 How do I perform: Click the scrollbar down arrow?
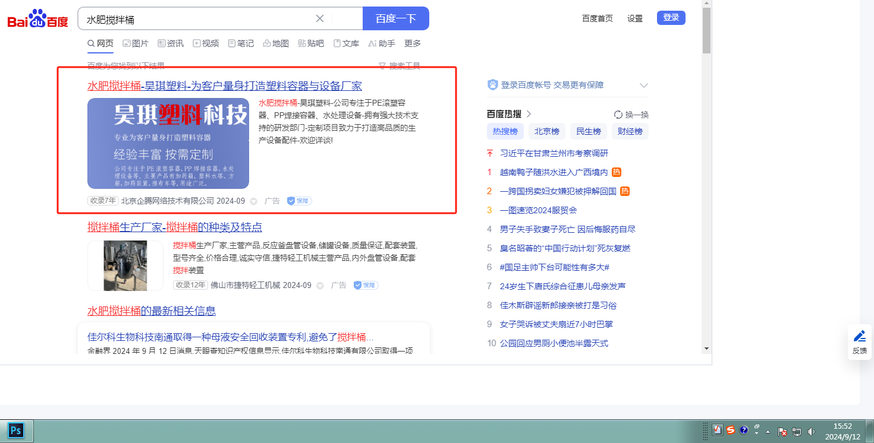(706, 348)
